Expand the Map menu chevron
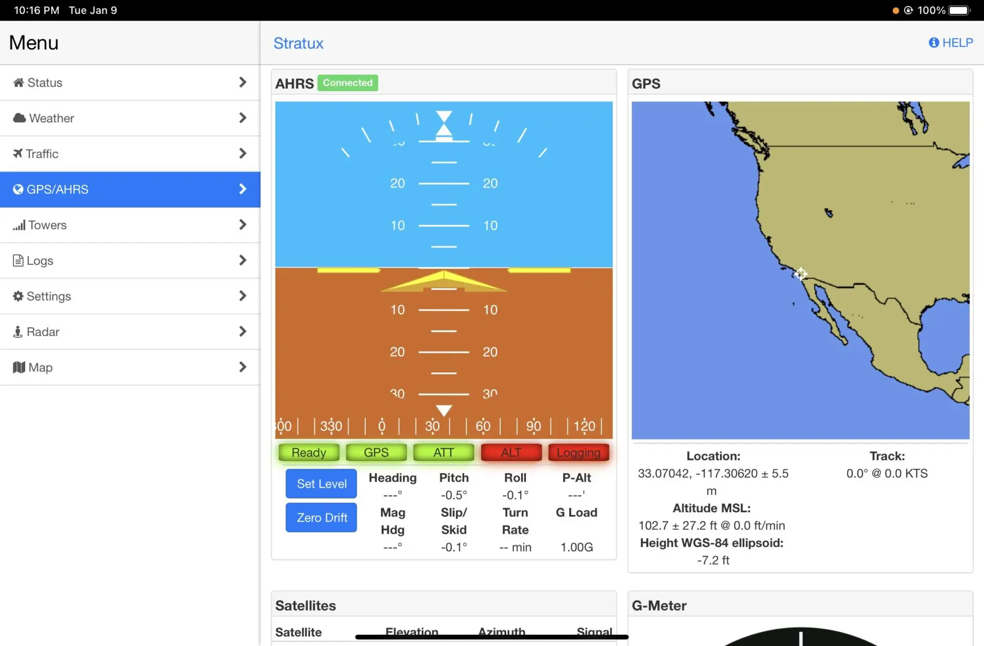 pos(242,367)
